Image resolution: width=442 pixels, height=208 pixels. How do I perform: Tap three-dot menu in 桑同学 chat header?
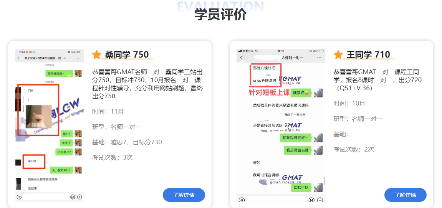[x=79, y=58]
